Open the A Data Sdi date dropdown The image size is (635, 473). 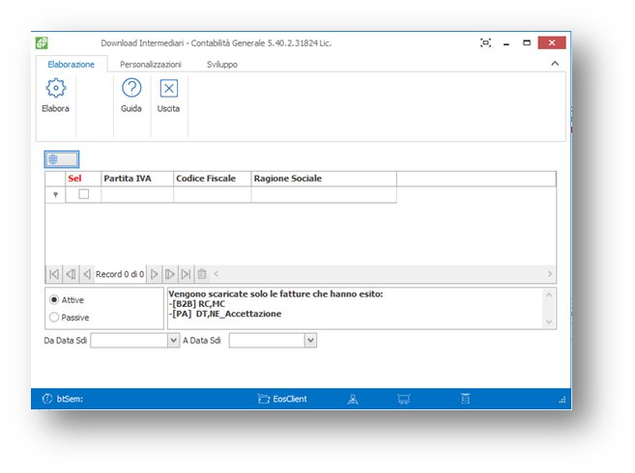[310, 341]
